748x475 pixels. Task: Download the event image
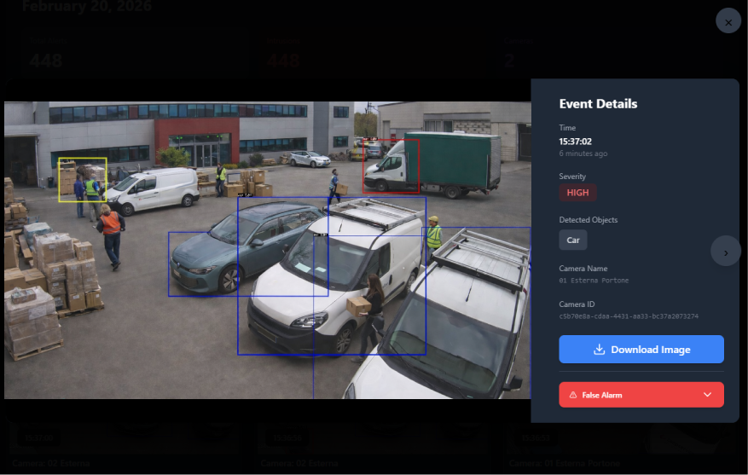(641, 349)
